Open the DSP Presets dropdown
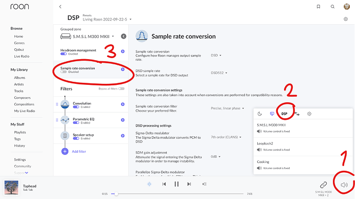The height and width of the screenshot is (199, 355). coord(107,19)
